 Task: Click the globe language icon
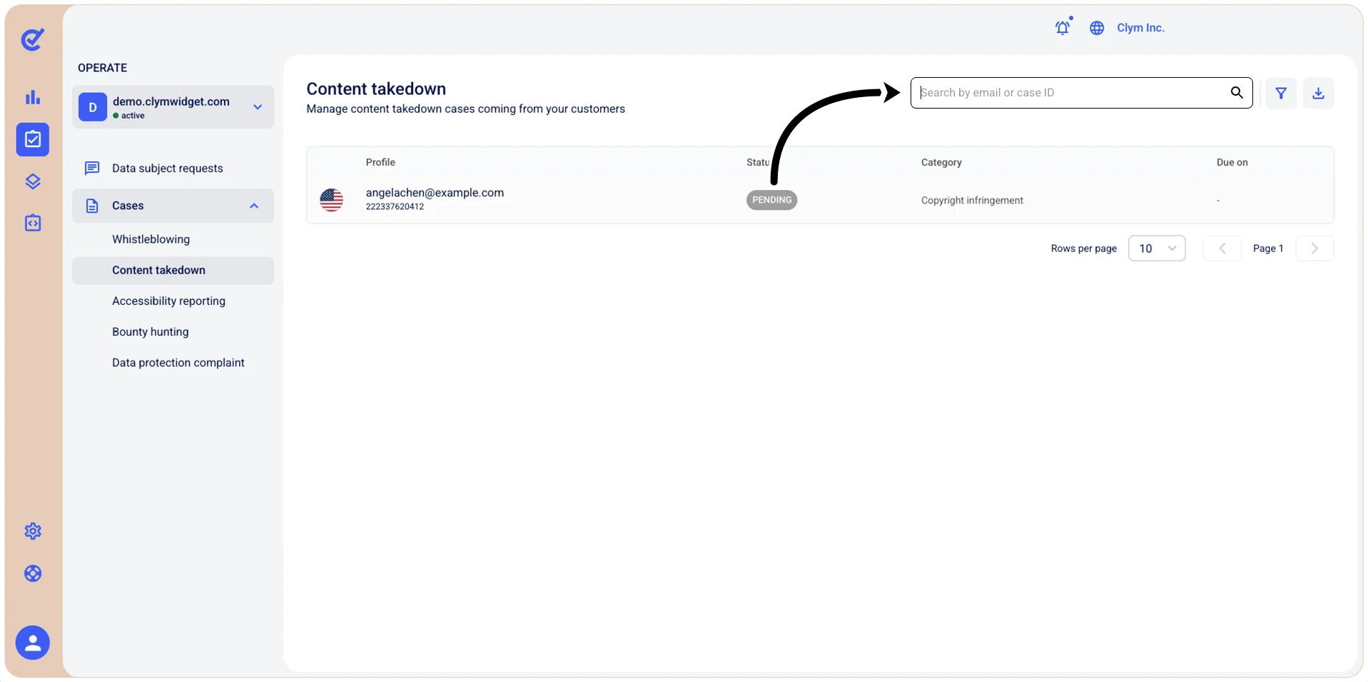(1097, 28)
